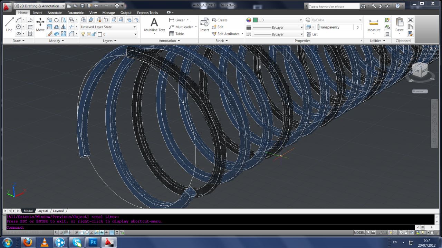The image size is (442, 248).
Task: Open the upper ByLayer lineweight dropdown
Action: [277, 27]
